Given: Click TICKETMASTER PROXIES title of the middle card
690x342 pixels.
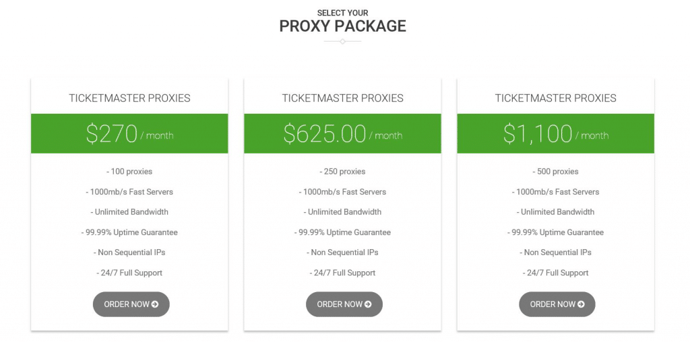Looking at the screenshot, I should [342, 98].
